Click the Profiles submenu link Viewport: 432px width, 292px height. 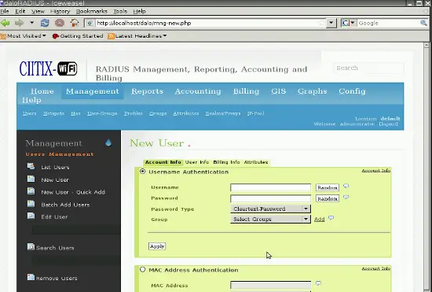pos(134,113)
